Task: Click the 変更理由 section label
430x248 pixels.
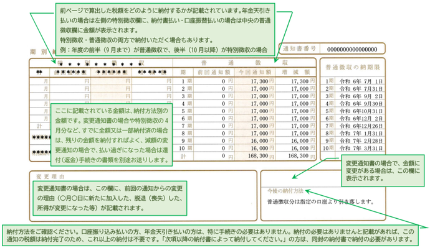Action: 50,177
